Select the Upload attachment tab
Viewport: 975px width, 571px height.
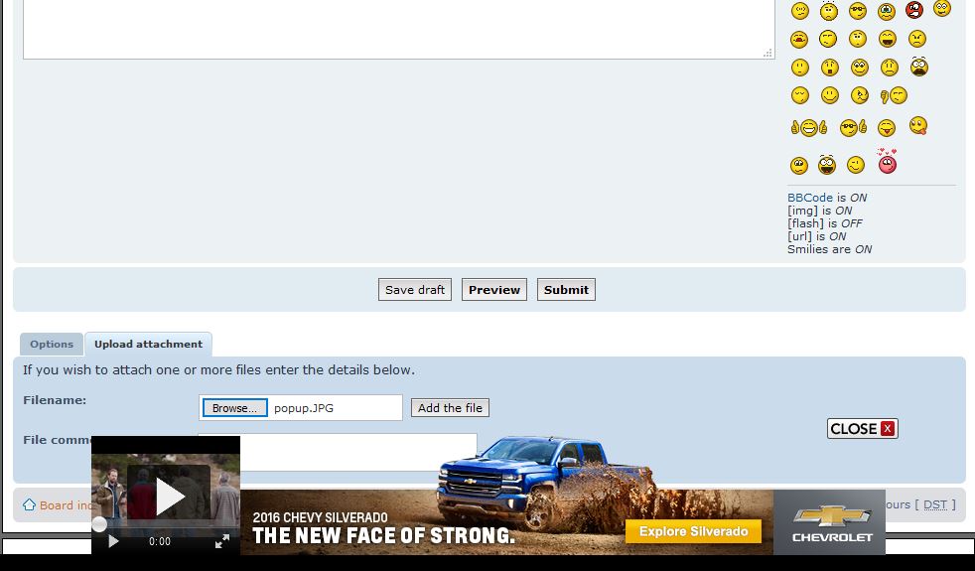pos(148,345)
